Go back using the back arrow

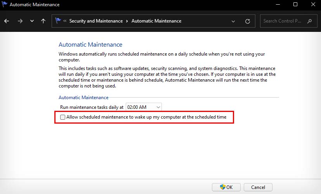7,21
